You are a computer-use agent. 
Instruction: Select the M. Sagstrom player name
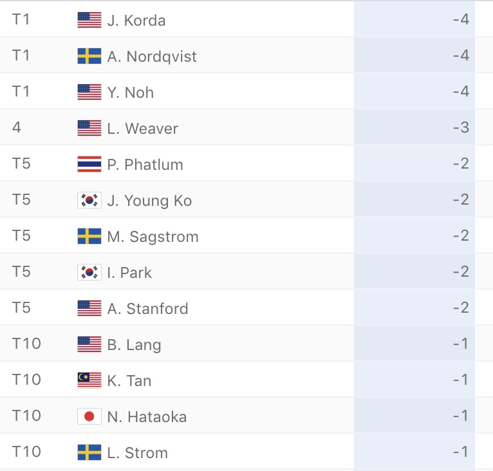click(153, 236)
